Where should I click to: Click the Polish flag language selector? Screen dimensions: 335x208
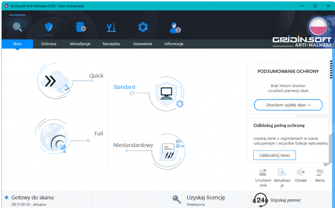(x=318, y=26)
